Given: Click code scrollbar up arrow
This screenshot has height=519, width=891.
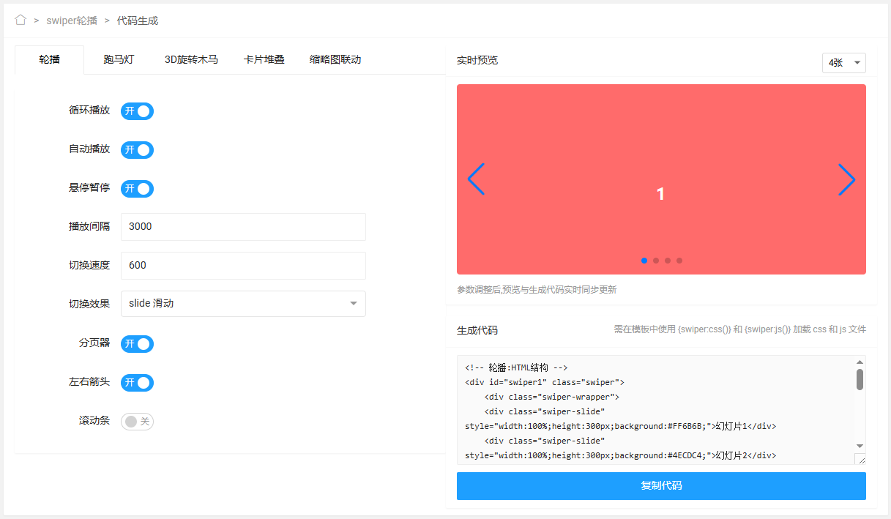Looking at the screenshot, I should tap(860, 362).
